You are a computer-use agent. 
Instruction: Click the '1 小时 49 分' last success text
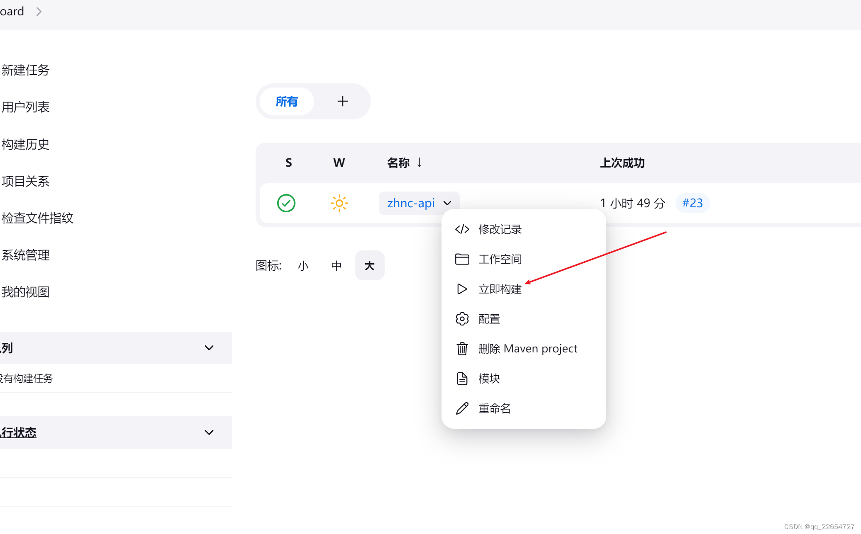[x=632, y=203]
